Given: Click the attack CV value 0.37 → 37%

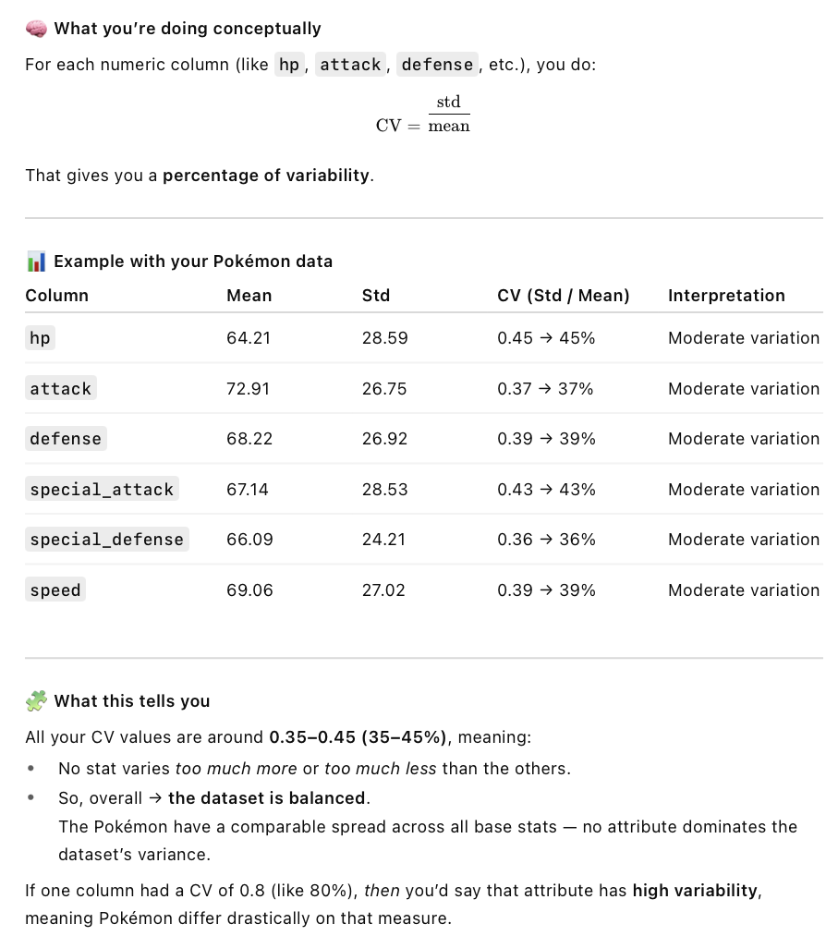Looking at the screenshot, I should (x=545, y=388).
